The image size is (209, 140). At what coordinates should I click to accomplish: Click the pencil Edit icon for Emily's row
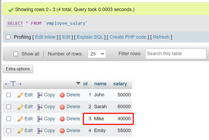[x=20, y=131]
